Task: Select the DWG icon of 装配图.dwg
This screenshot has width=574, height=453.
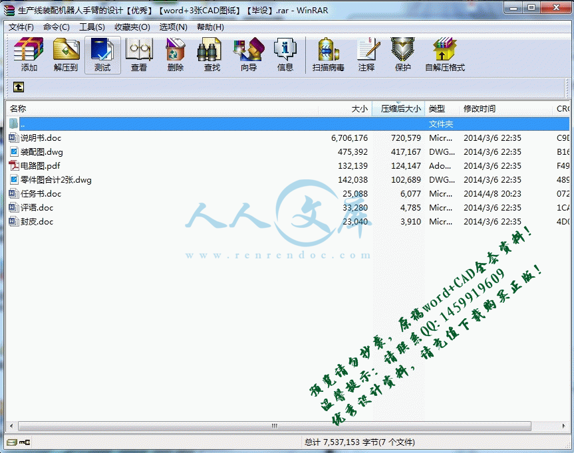Action: (x=14, y=151)
